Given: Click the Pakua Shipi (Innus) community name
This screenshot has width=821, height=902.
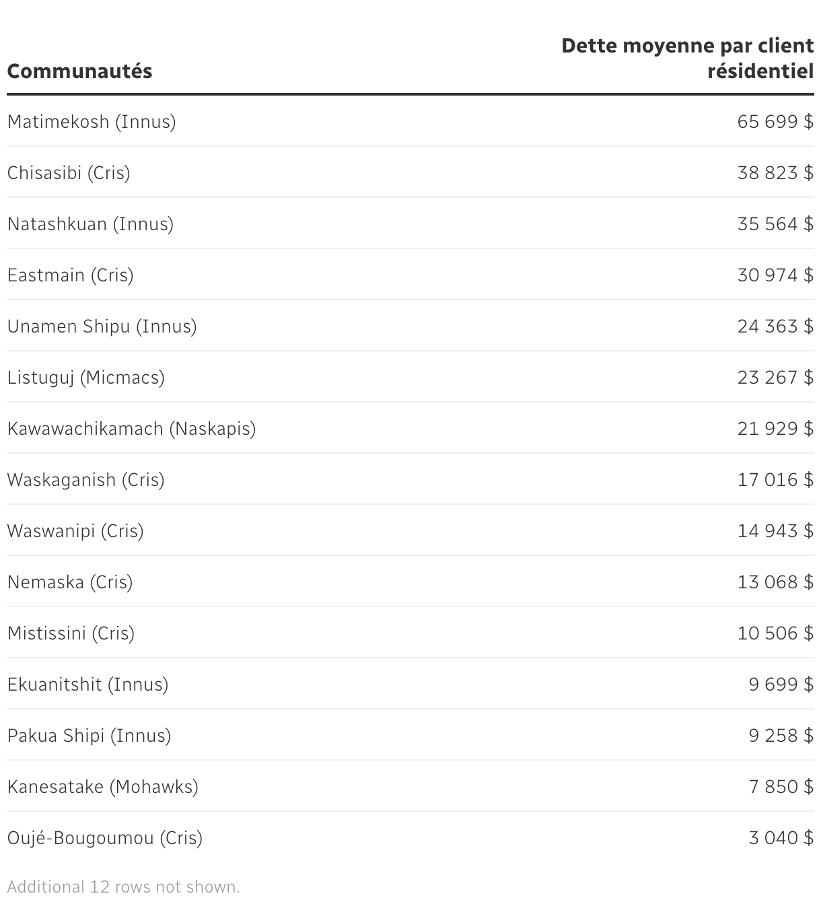Looking at the screenshot, I should [89, 736].
